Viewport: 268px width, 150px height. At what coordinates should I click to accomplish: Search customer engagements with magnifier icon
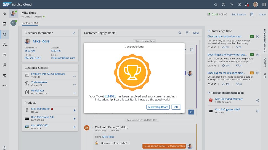click(x=180, y=33)
